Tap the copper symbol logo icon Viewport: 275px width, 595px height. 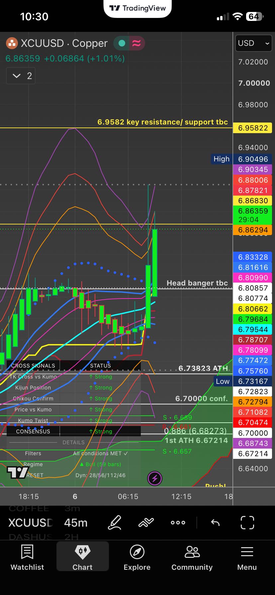(12, 43)
